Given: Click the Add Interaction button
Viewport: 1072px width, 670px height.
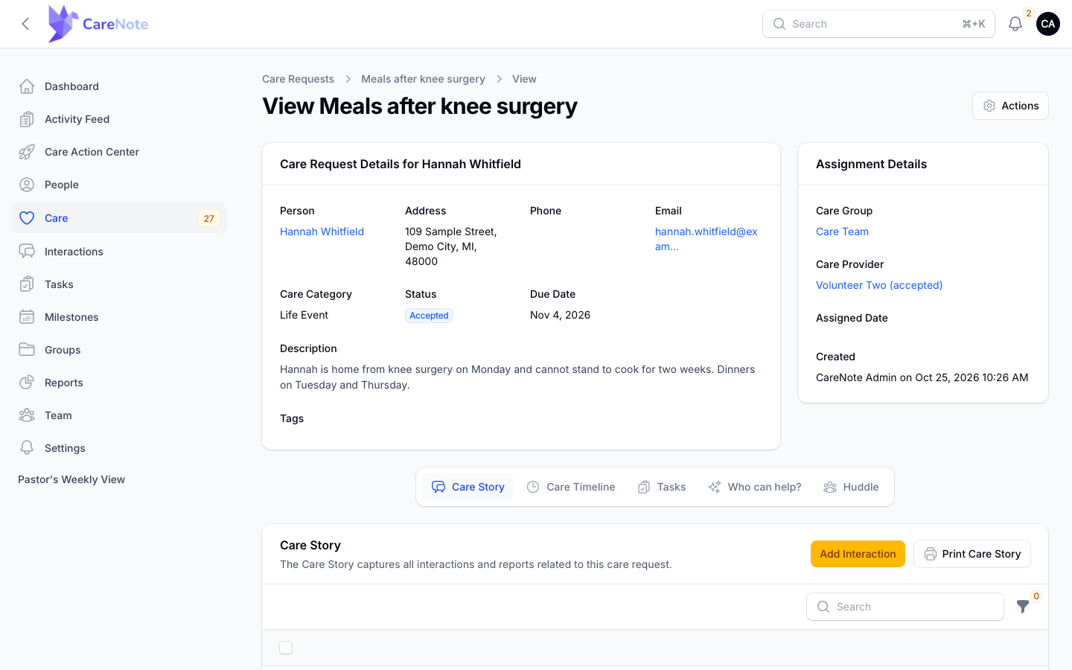Looking at the screenshot, I should pyautogui.click(x=858, y=554).
